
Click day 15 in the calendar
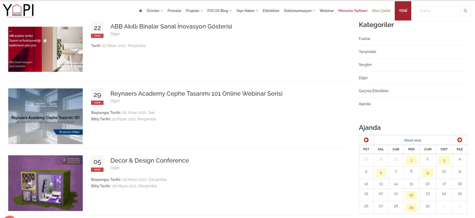pyautogui.click(x=411, y=184)
